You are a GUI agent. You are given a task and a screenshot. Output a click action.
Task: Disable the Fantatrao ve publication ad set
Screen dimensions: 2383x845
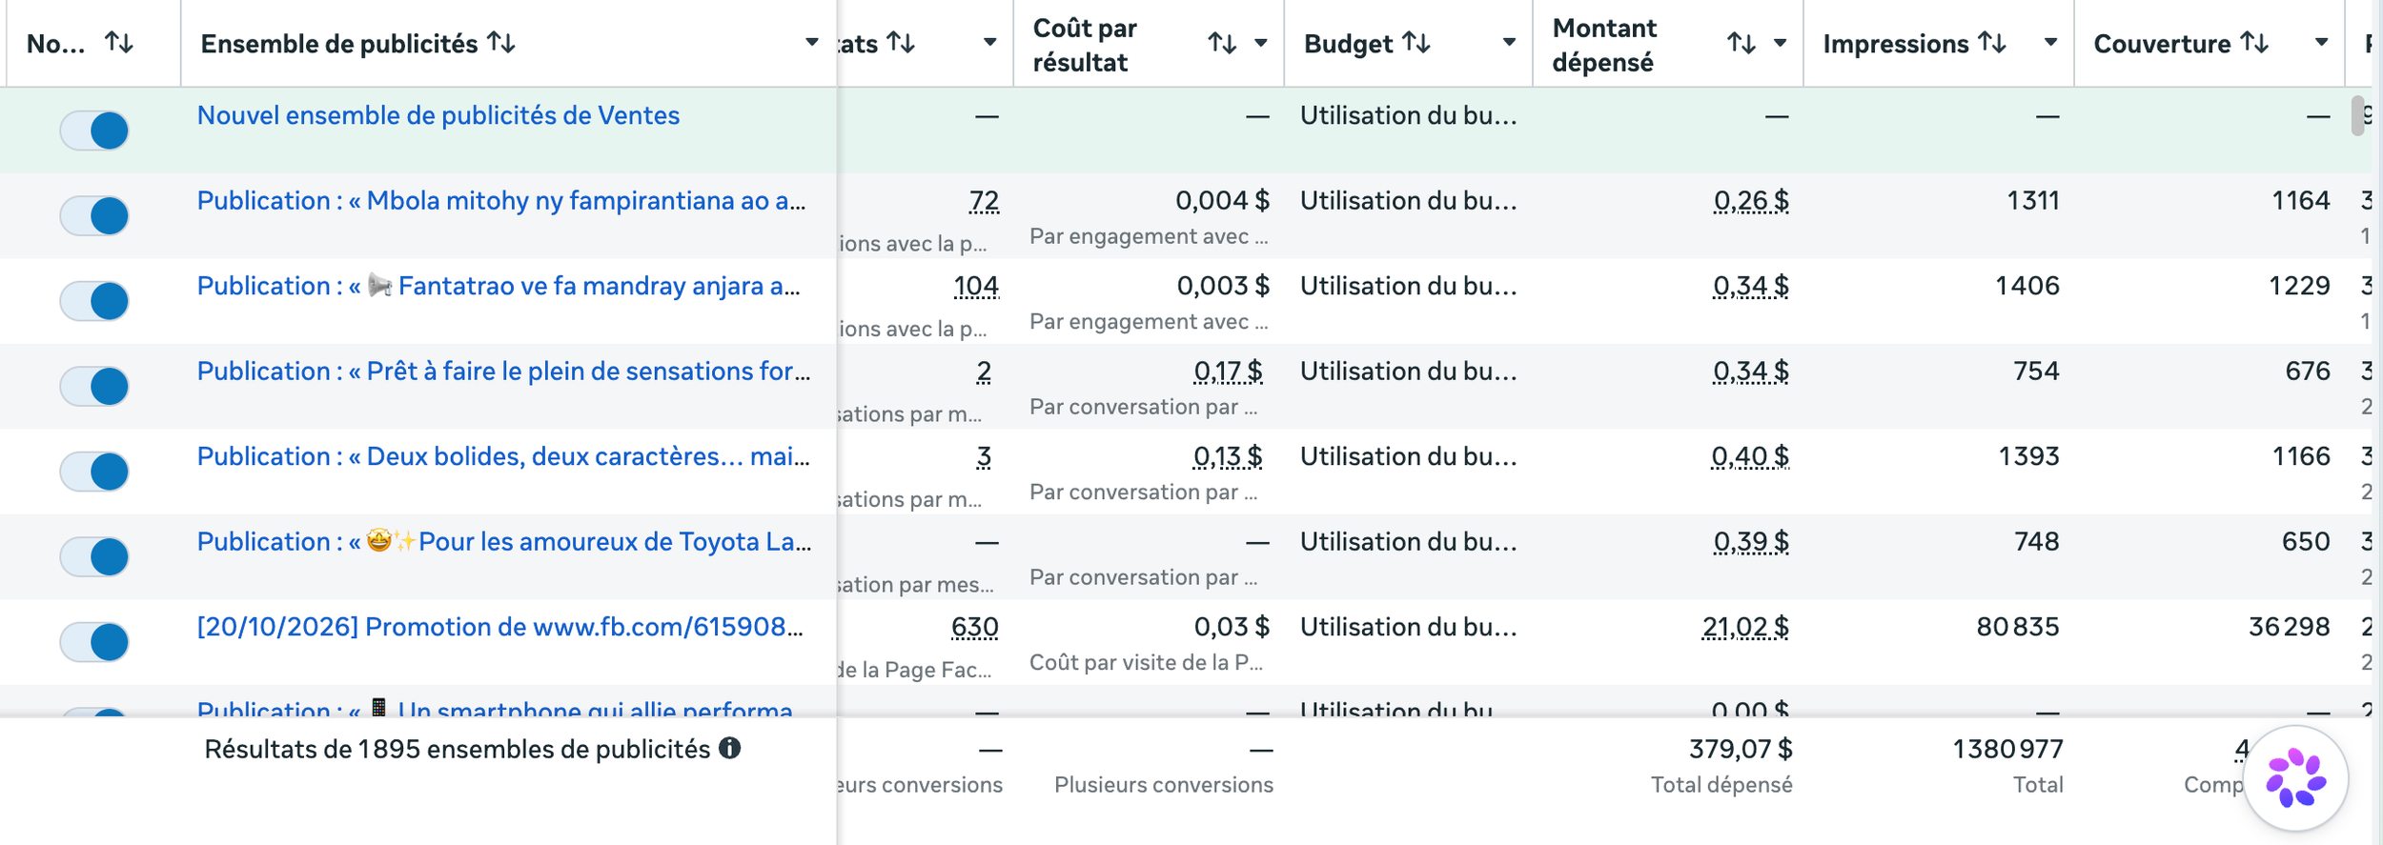94,301
